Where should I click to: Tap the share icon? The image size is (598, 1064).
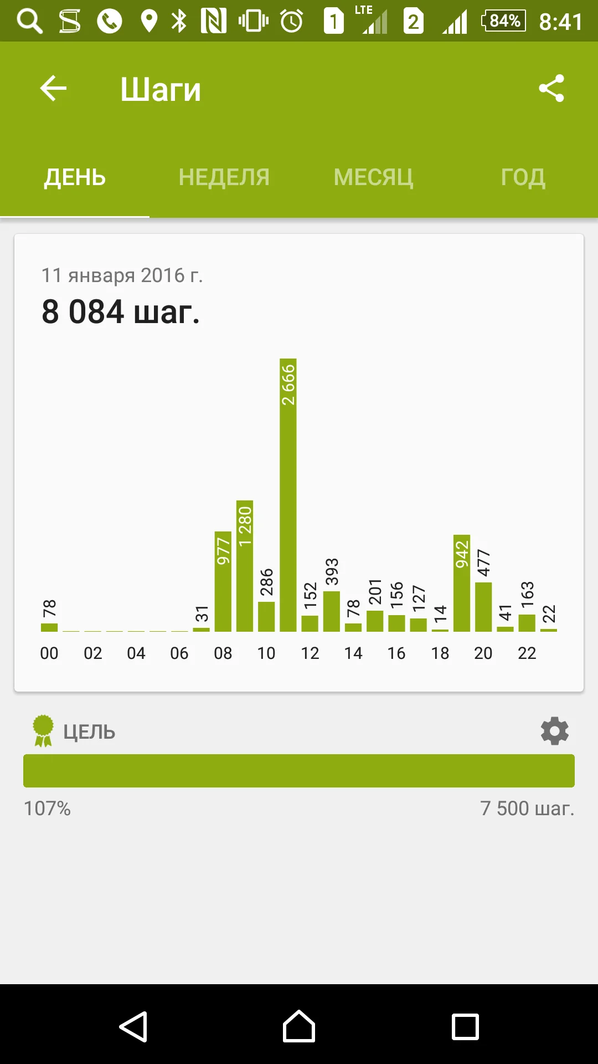[551, 89]
